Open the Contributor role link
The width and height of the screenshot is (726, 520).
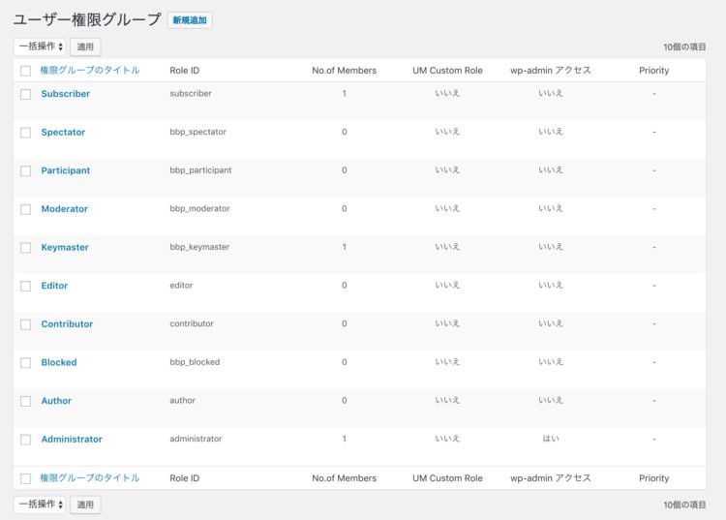(67, 324)
